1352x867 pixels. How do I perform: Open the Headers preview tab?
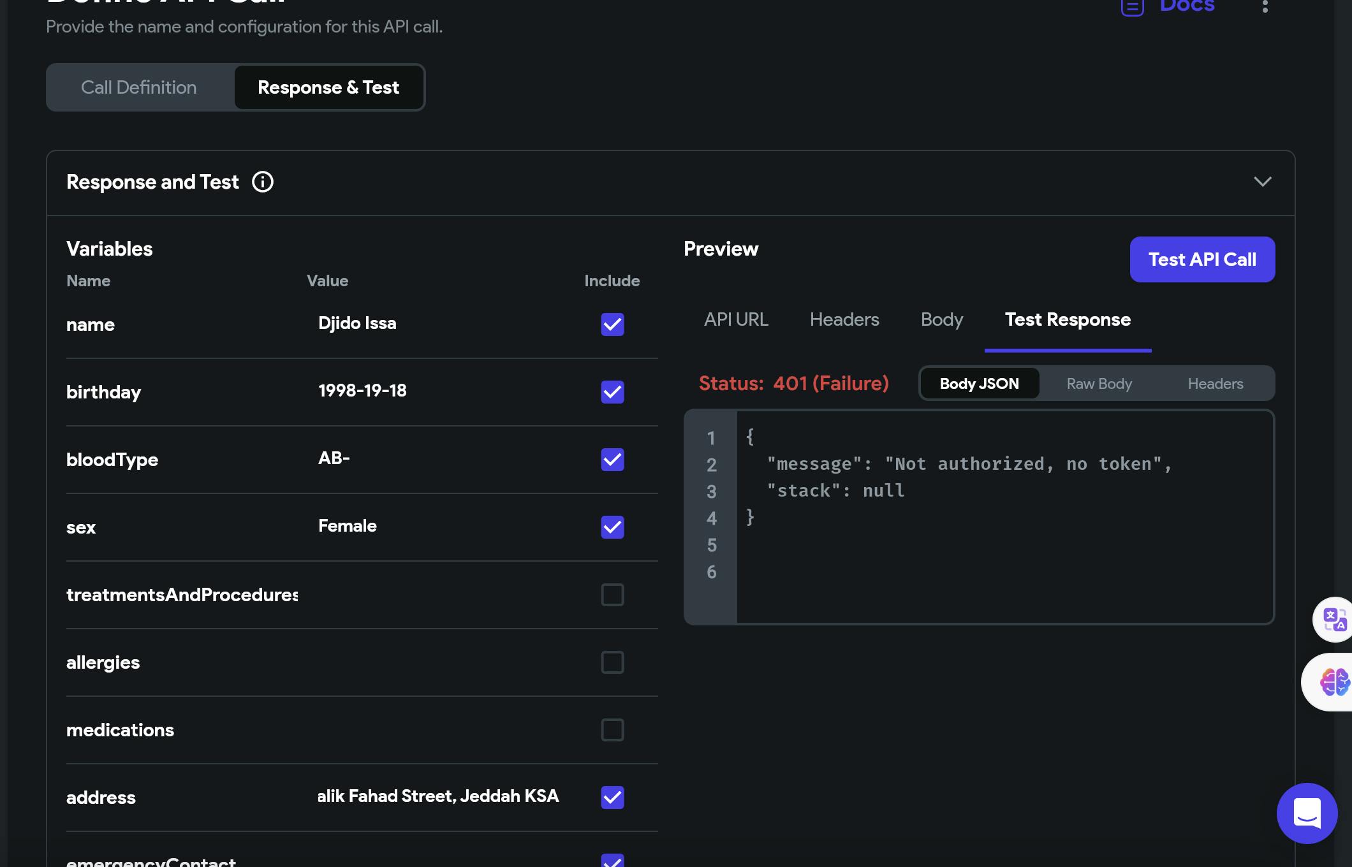[844, 319]
